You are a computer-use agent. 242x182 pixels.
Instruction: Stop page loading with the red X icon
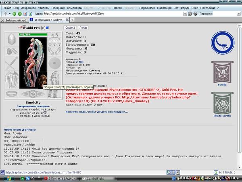click(25, 14)
